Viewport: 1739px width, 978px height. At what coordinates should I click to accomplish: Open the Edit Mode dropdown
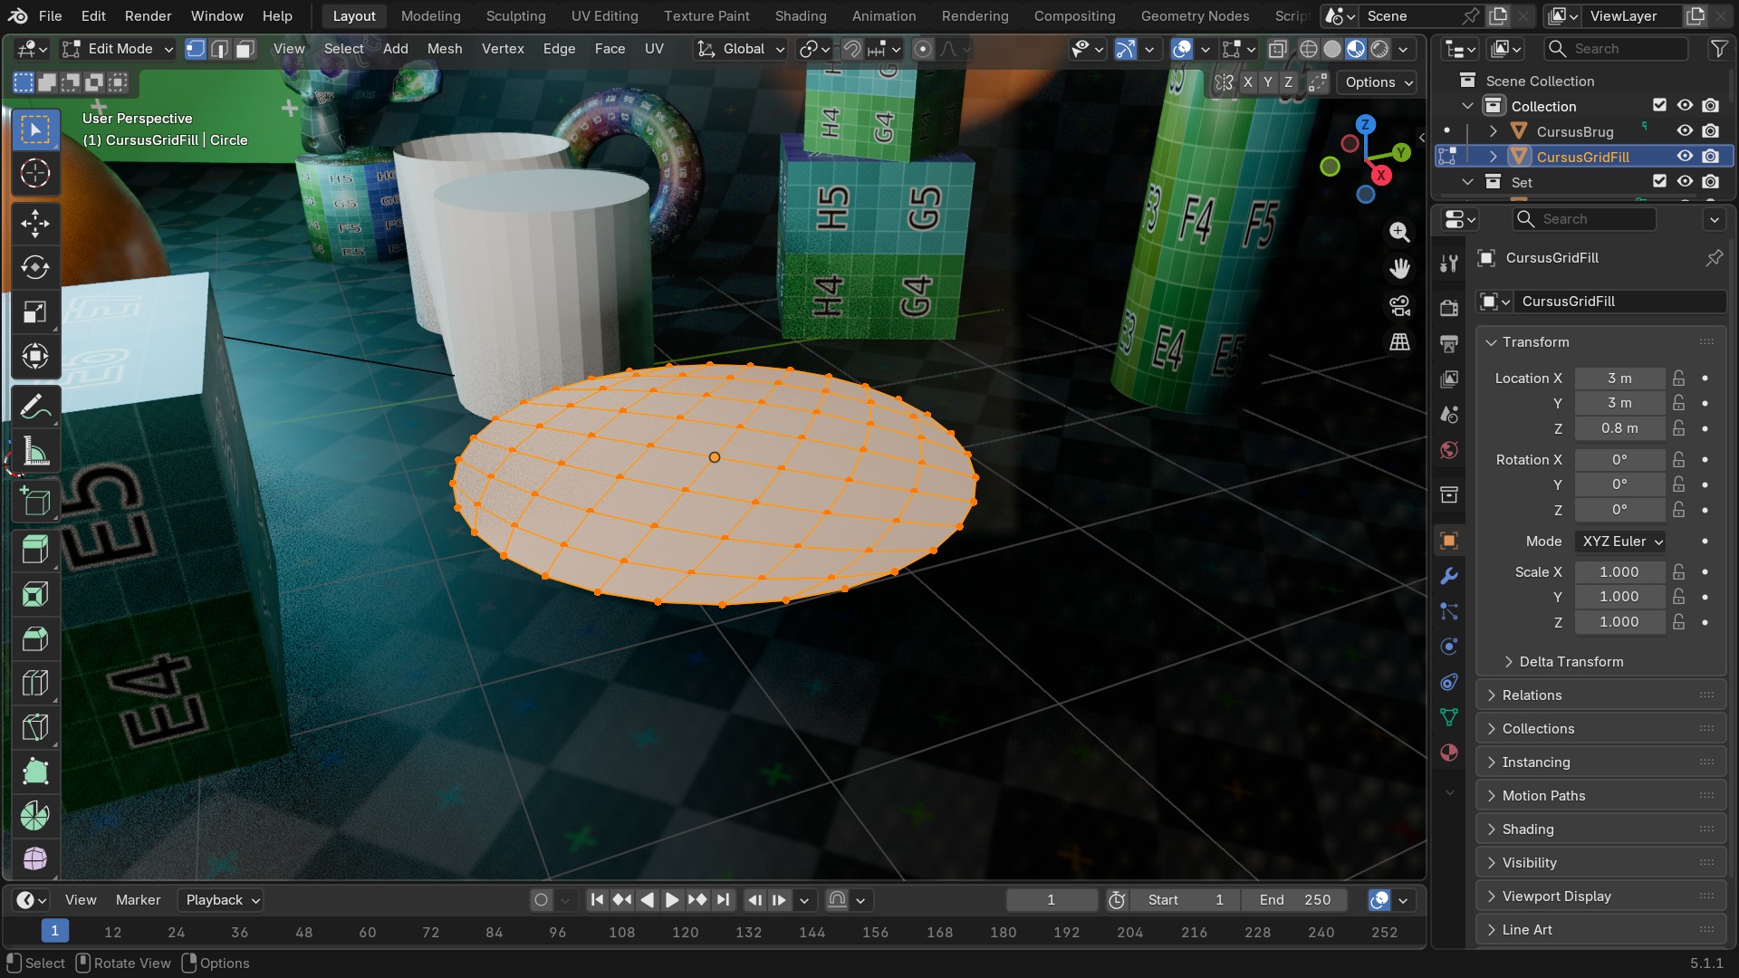click(x=118, y=49)
